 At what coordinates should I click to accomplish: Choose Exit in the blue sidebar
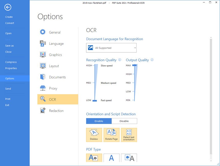[x=7, y=105]
